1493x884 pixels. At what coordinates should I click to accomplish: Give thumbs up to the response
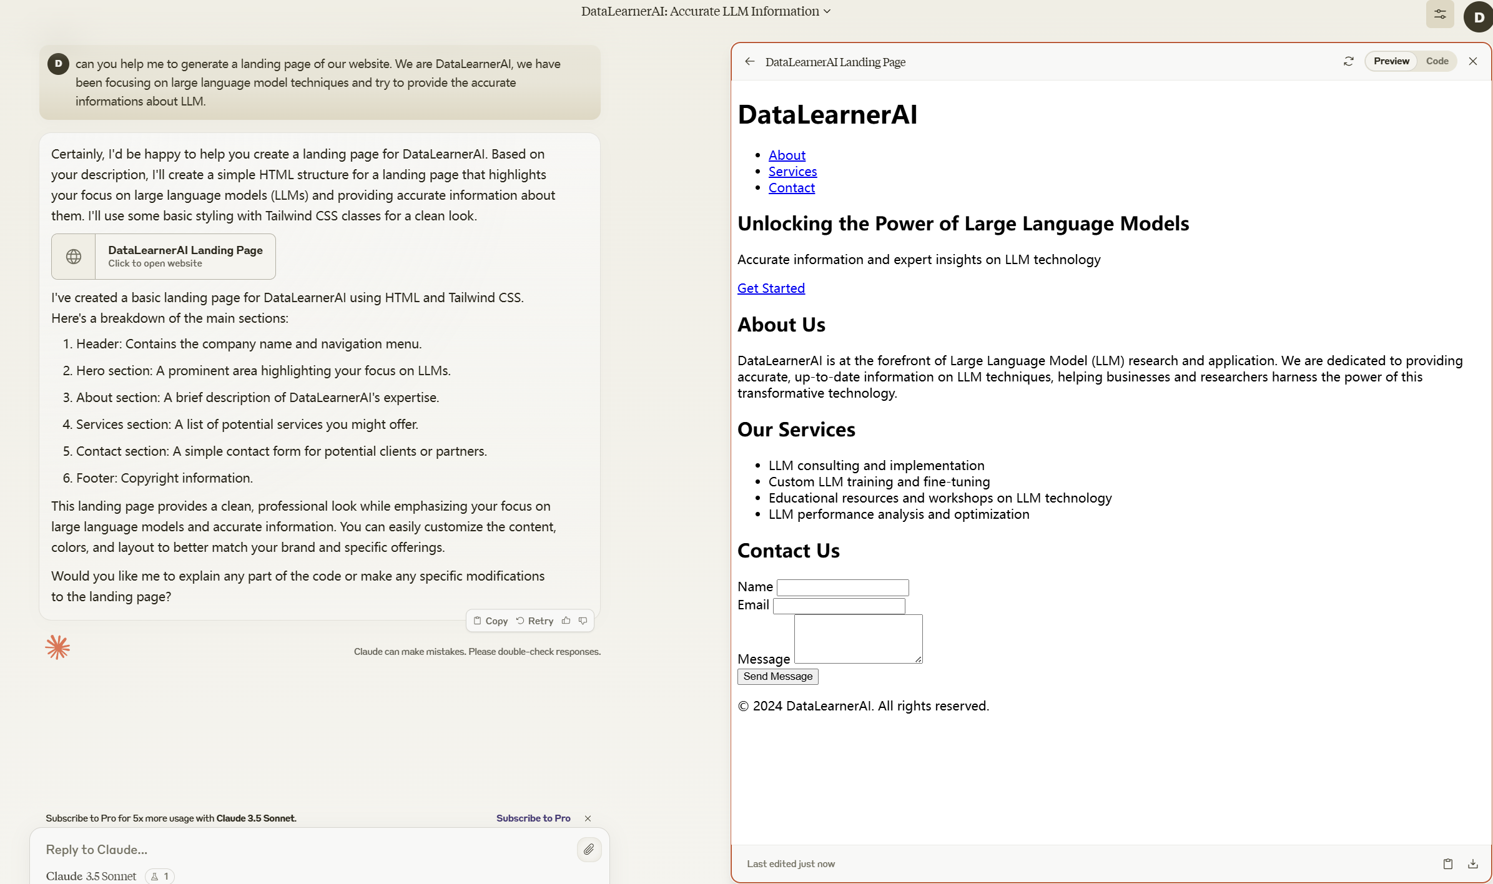click(566, 621)
